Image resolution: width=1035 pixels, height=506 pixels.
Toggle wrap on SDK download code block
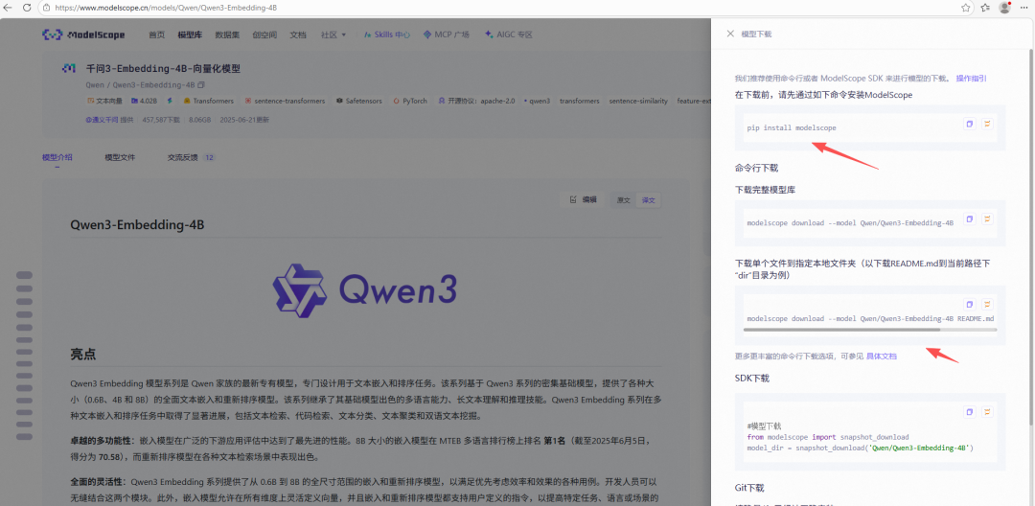pyautogui.click(x=987, y=412)
